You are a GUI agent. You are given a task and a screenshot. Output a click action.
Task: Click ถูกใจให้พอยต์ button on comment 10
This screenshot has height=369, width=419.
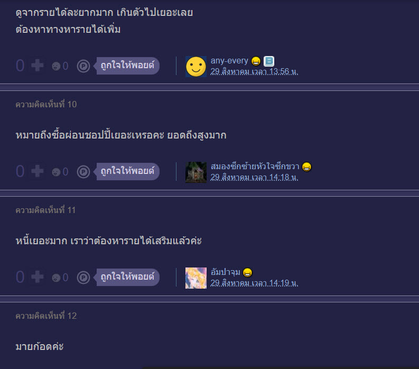127,171
